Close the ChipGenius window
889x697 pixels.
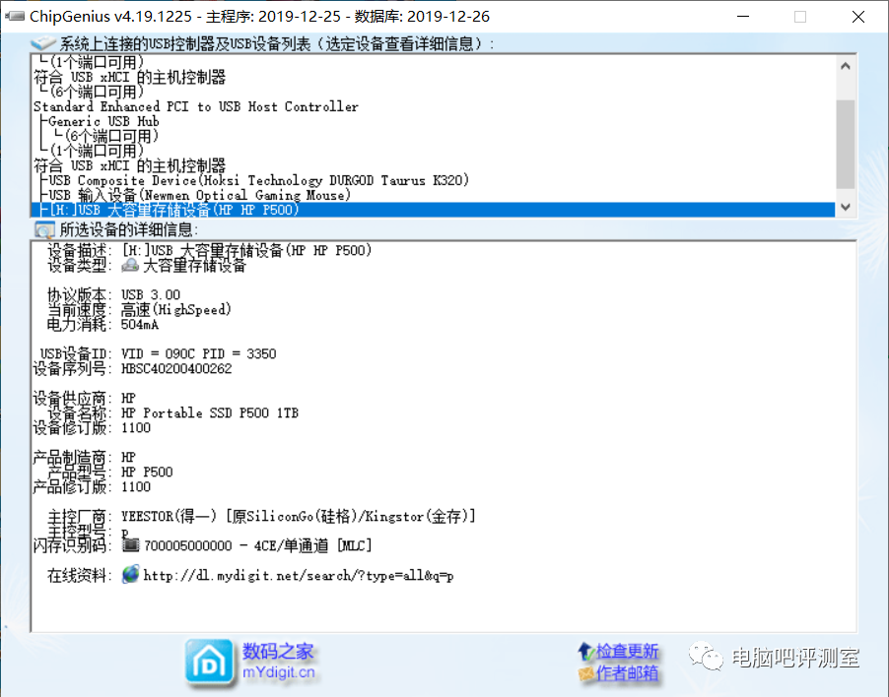coord(858,17)
